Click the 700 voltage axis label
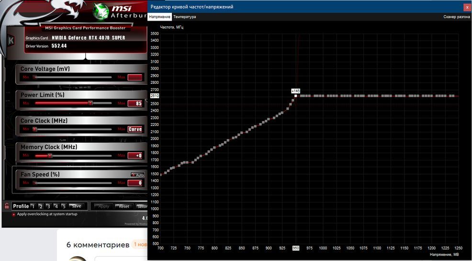This screenshot has width=472, height=261. 161,249
